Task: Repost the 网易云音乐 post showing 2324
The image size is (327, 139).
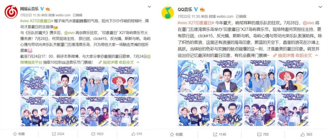Action: (x=58, y=134)
